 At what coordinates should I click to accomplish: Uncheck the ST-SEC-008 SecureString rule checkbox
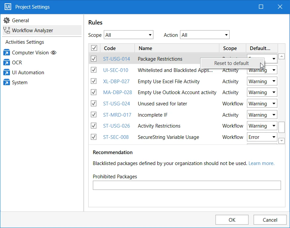93,137
